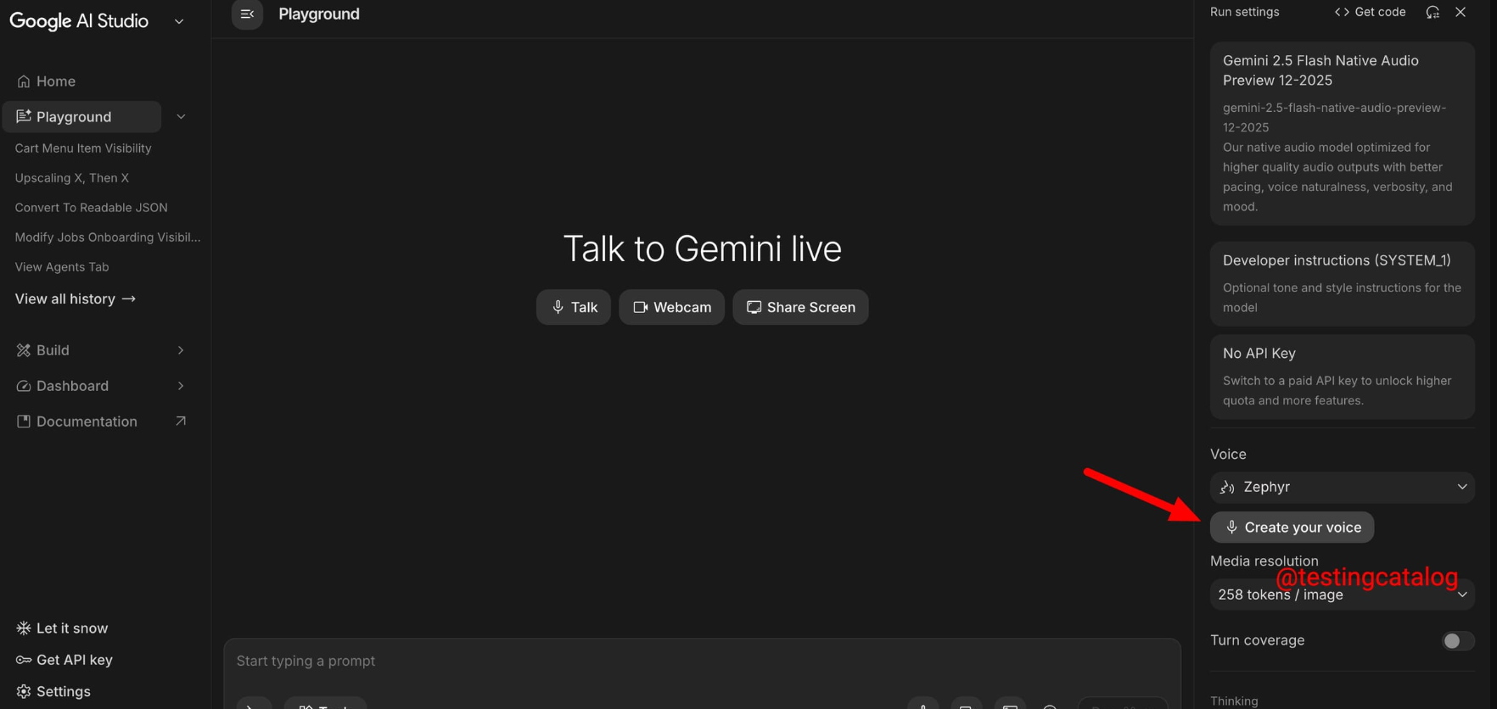
Task: Click the Get API key icon
Action: pos(24,660)
